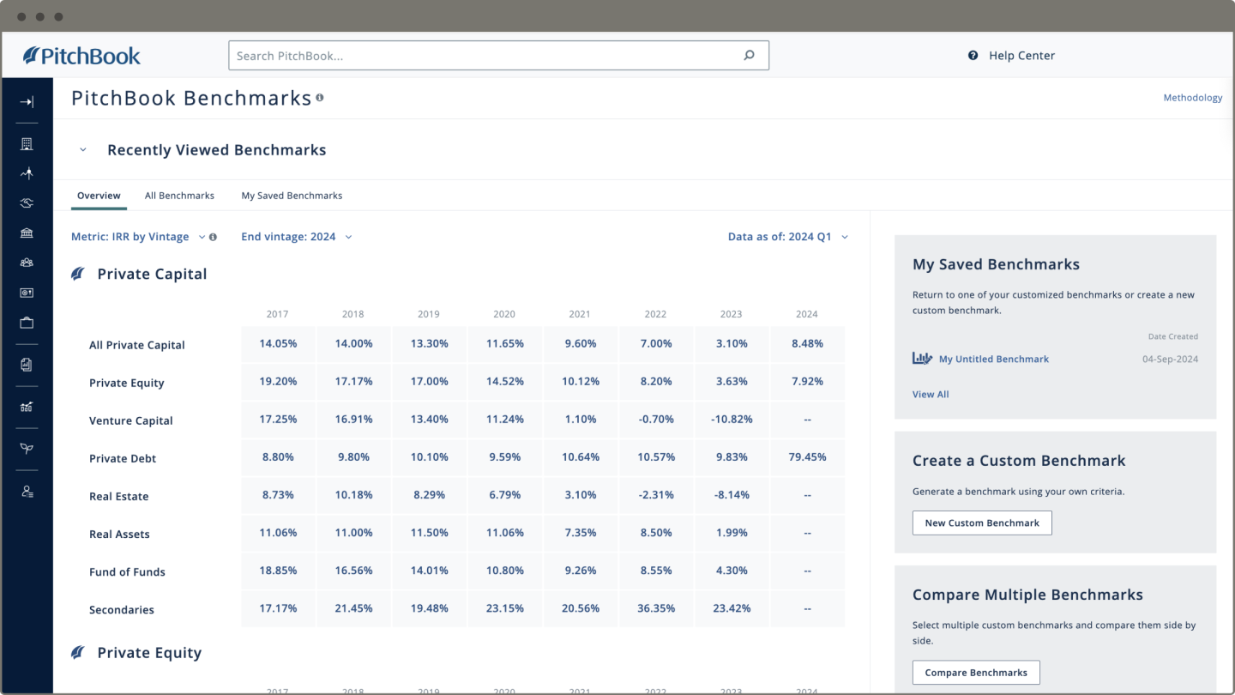This screenshot has width=1235, height=695.
Task: Open the briefcase icon in sidebar
Action: 27,323
